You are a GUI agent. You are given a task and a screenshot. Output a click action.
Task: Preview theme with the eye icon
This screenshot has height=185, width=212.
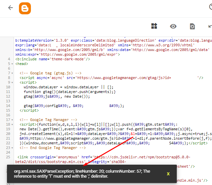[173, 26]
